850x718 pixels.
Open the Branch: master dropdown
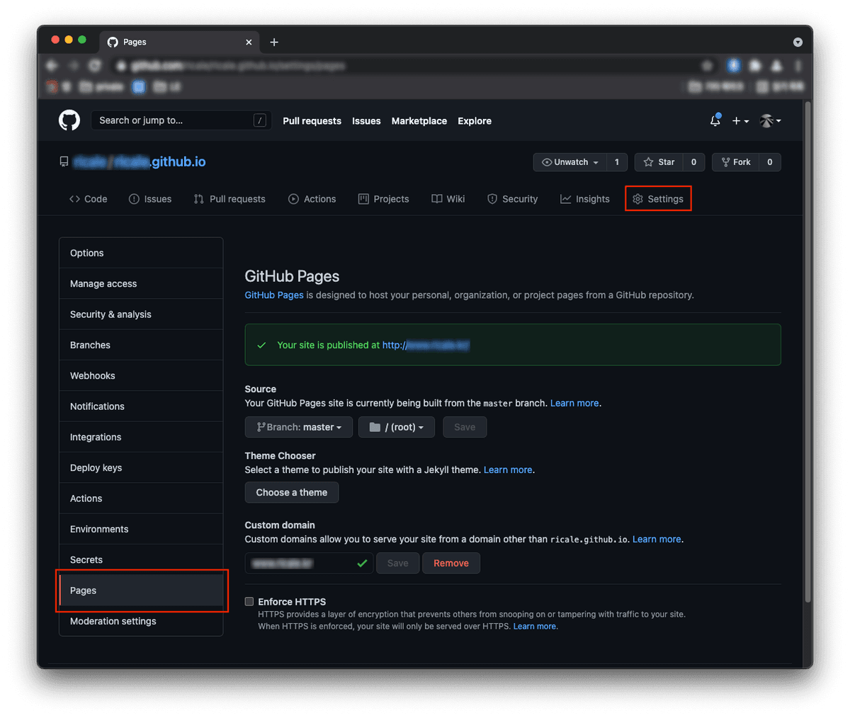[x=299, y=427]
